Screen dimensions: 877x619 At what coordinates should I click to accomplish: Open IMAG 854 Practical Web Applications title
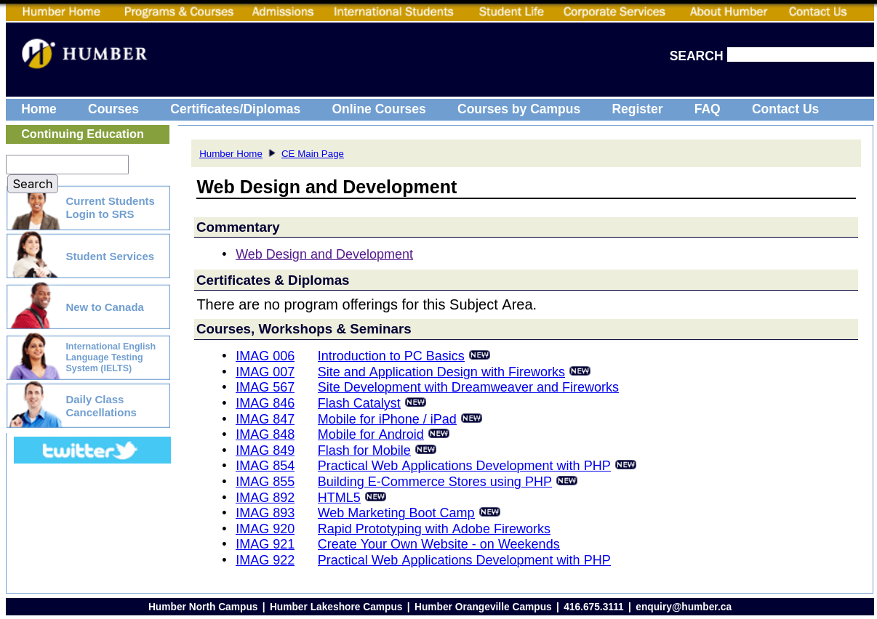(464, 466)
